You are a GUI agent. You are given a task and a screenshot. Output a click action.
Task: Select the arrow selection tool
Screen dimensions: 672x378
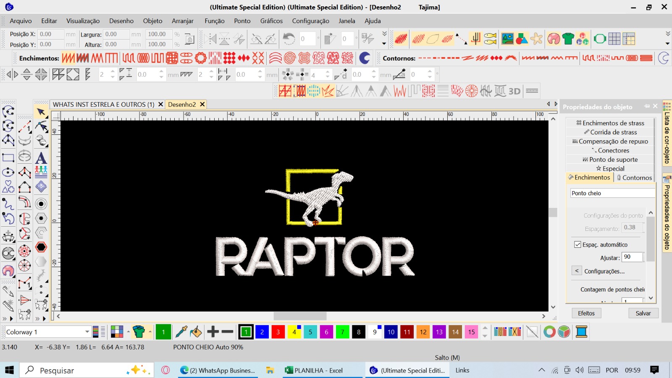(41, 112)
